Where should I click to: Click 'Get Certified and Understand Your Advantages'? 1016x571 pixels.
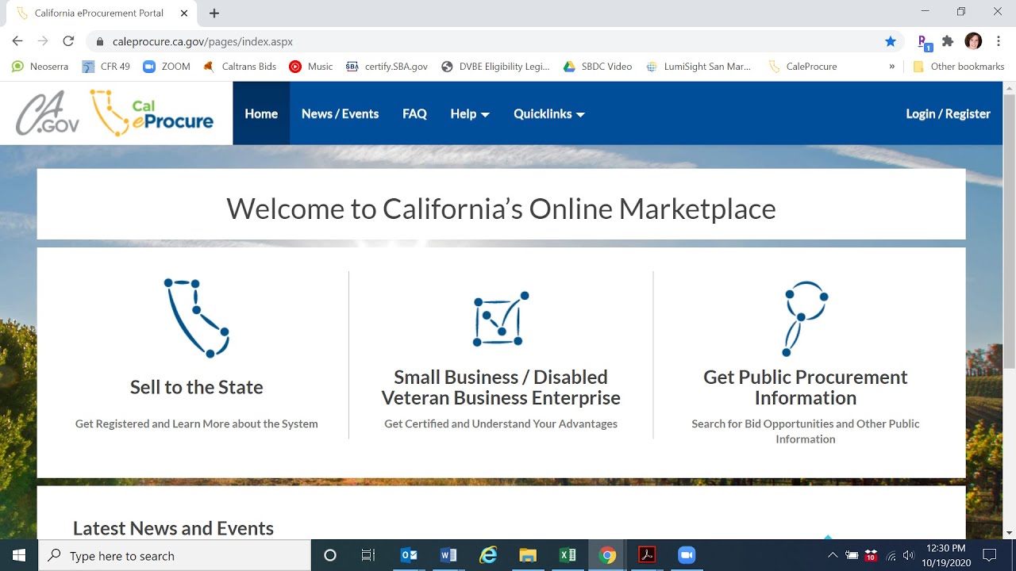(501, 423)
